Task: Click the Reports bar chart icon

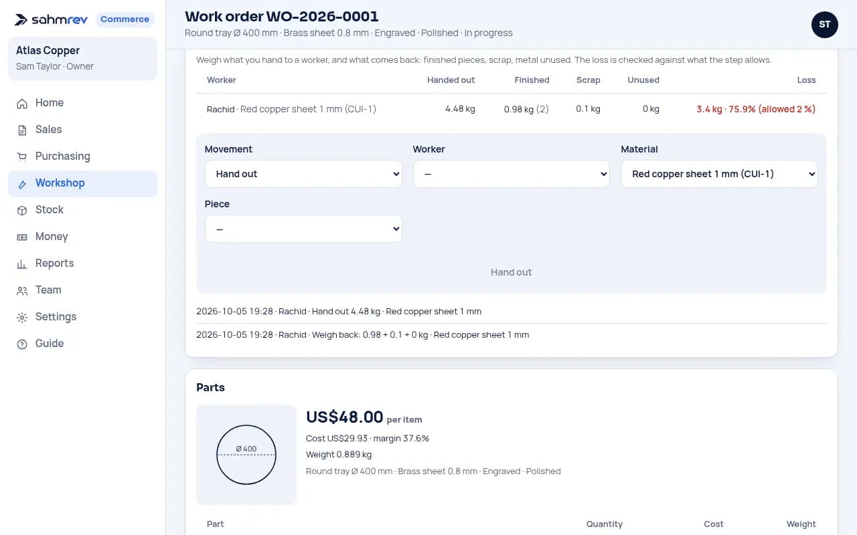Action: point(22,263)
